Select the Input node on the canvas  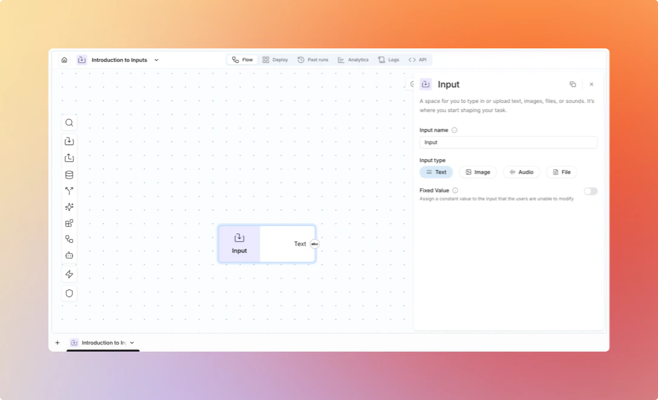coord(267,244)
